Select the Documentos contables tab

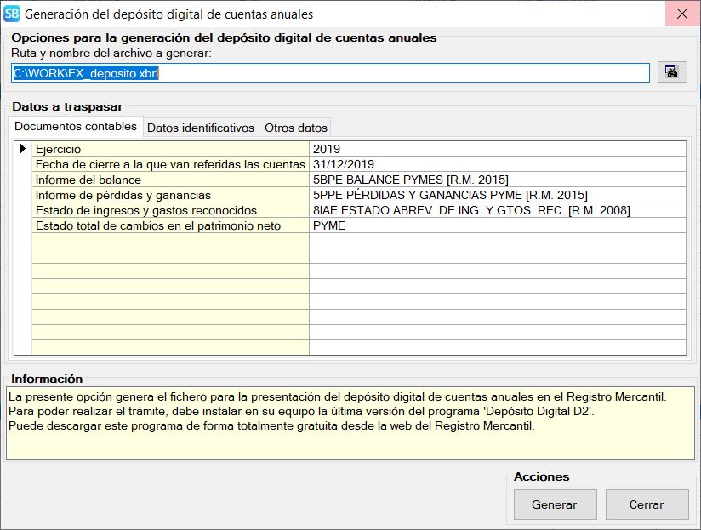tap(76, 127)
